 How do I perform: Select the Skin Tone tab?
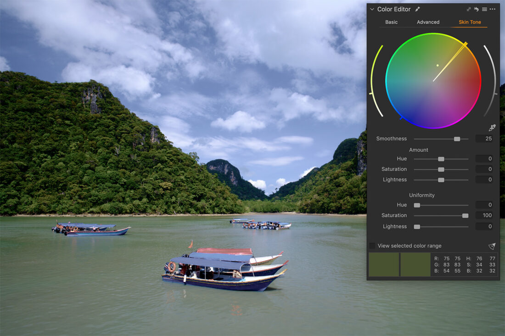pos(470,22)
